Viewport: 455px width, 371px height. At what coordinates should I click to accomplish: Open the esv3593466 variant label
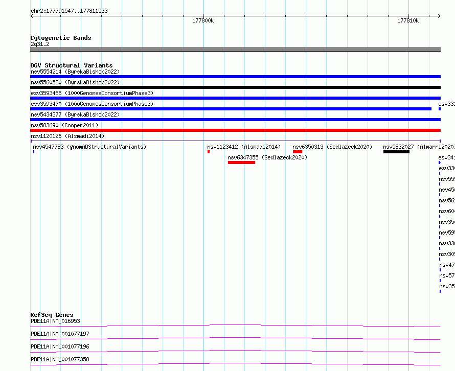(92, 93)
